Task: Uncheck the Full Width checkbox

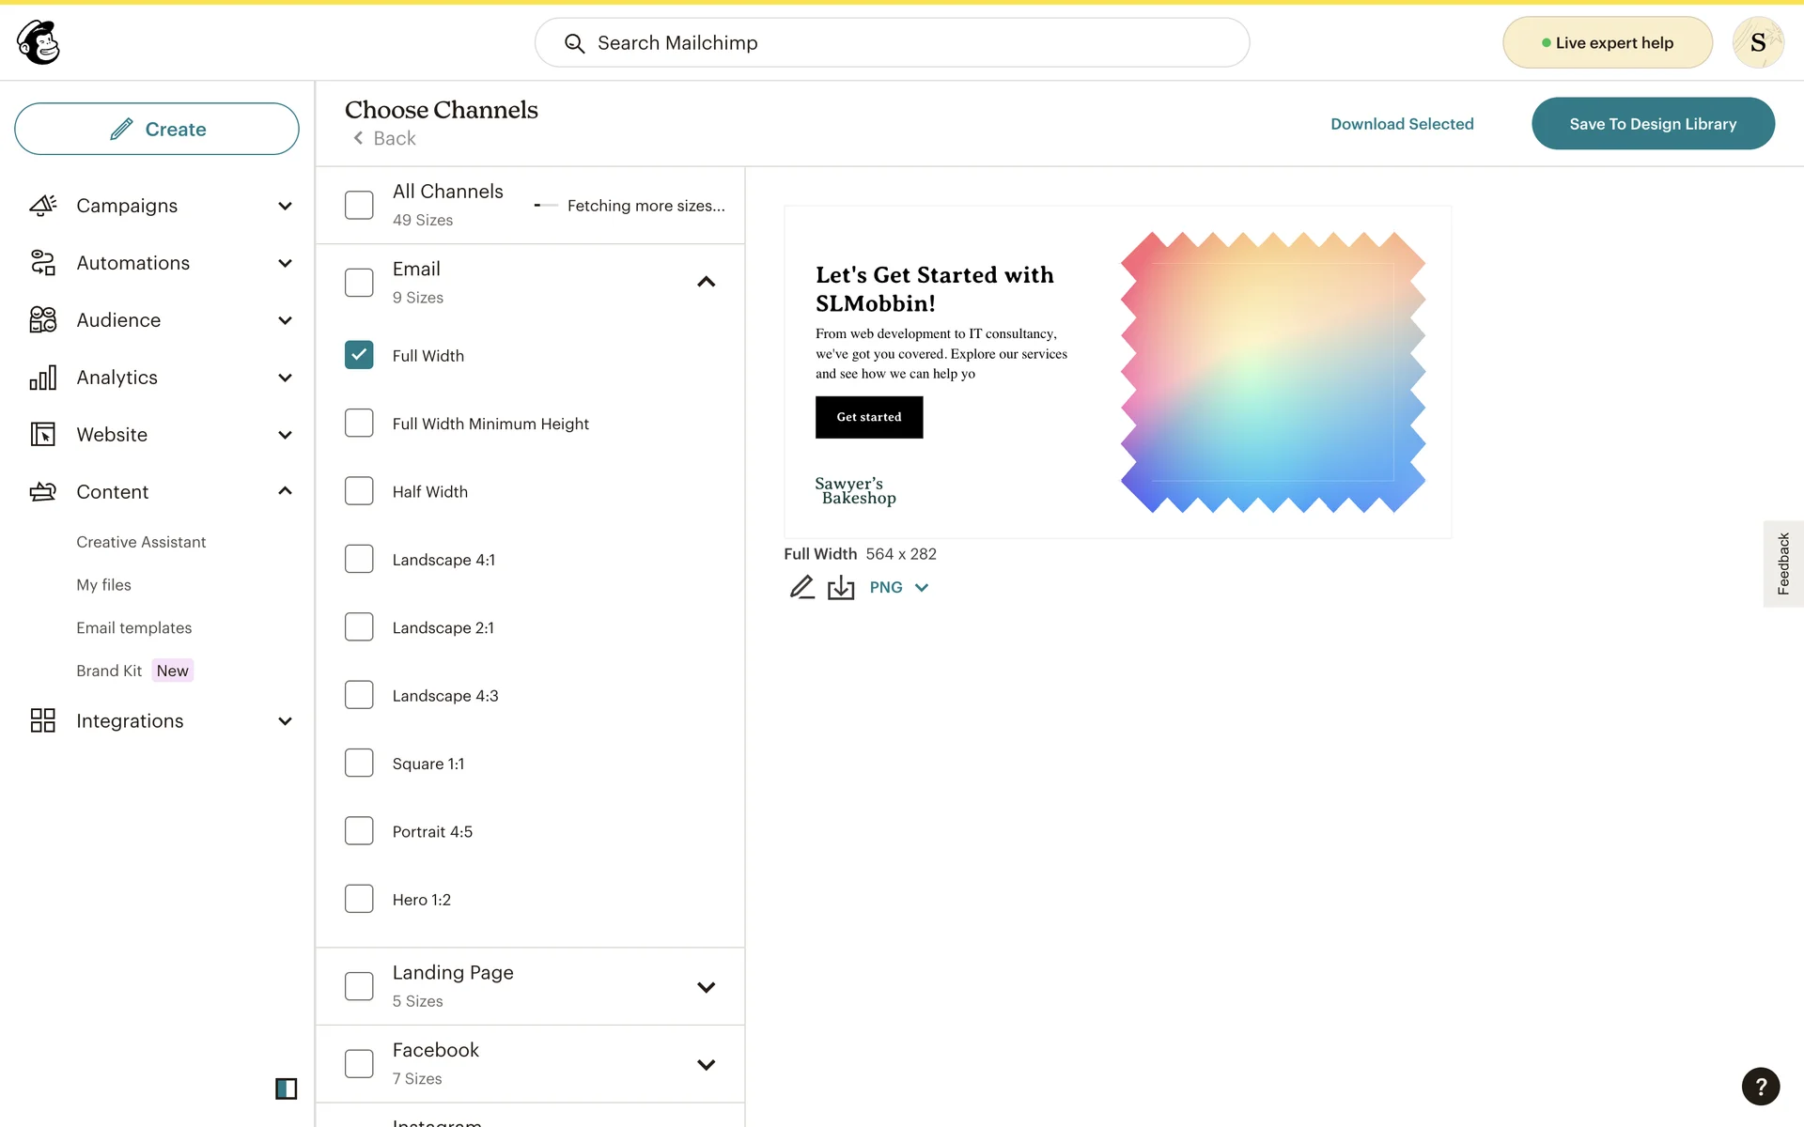Action: pyautogui.click(x=359, y=355)
